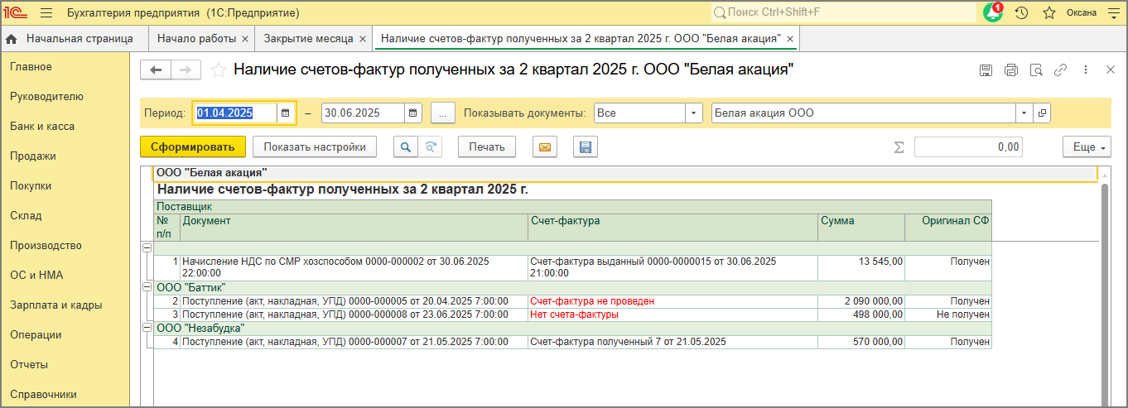Open notifications bell with badge
This screenshot has width=1128, height=408.
pyautogui.click(x=993, y=13)
